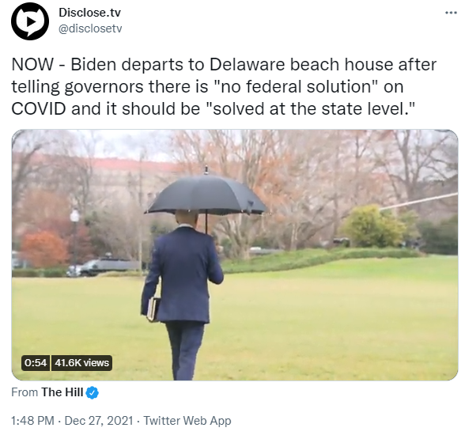Play the Biden departure video

click(x=235, y=255)
